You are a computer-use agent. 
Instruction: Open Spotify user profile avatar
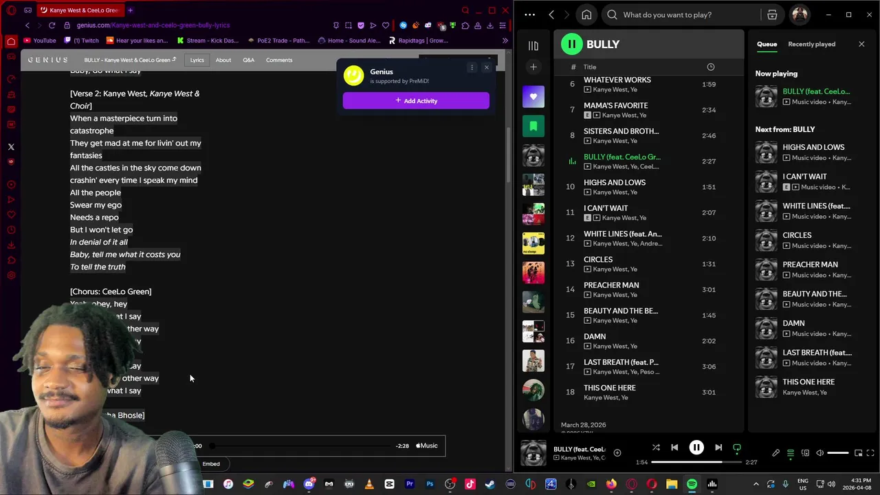tap(800, 14)
